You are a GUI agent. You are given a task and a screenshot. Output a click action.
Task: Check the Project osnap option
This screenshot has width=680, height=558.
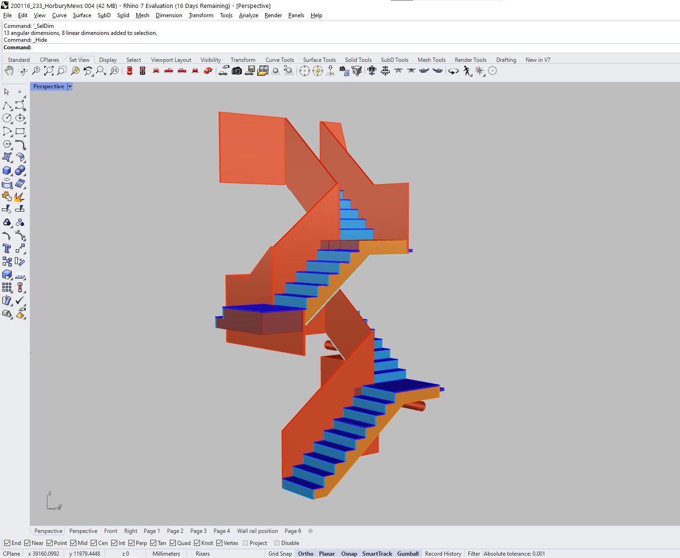244,543
